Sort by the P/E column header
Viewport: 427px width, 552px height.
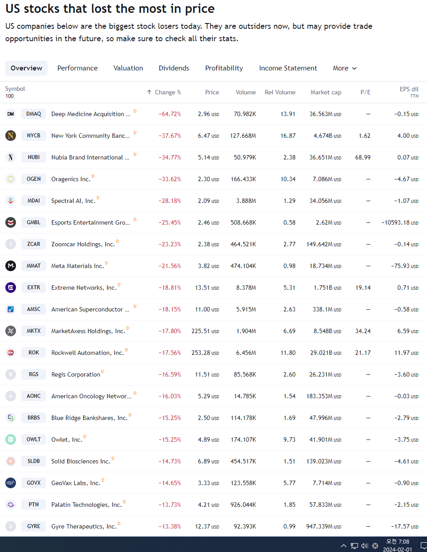(x=365, y=92)
